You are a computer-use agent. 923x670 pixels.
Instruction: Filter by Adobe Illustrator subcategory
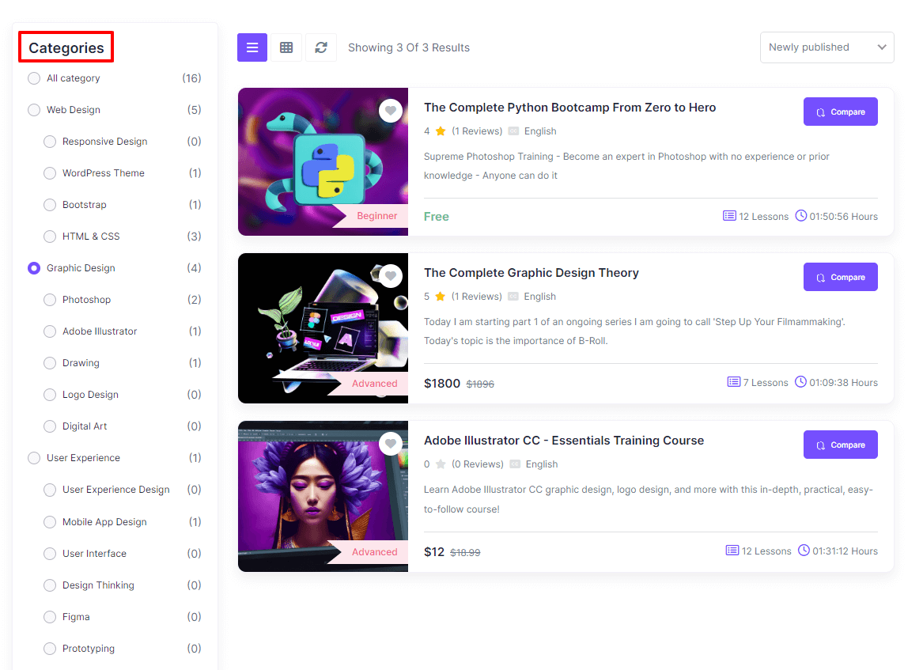pos(50,331)
